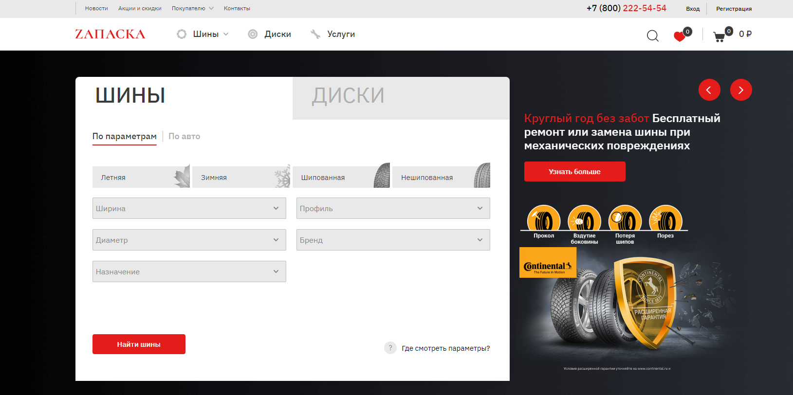The image size is (793, 395).
Task: Go to homepage via ZAПАСКА logo
Action: point(110,34)
